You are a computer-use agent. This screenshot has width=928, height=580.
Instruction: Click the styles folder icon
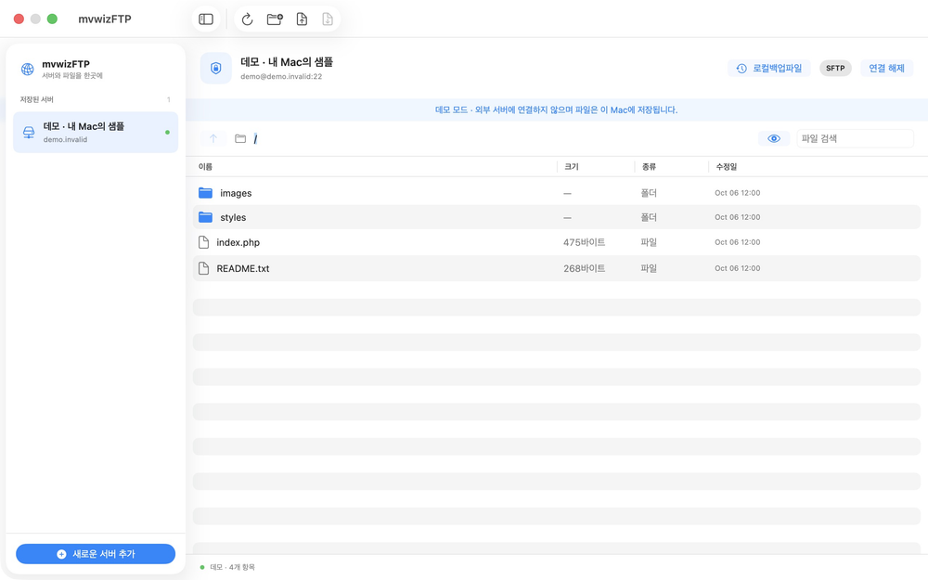click(205, 217)
